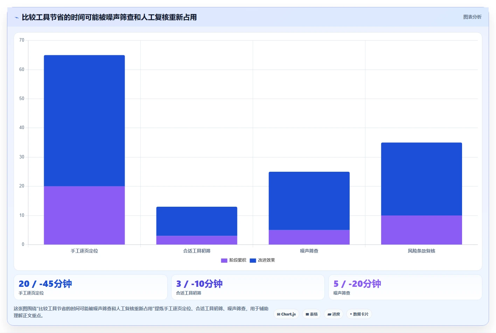
Task: Click the Chart.js tag
Action: [x=286, y=314]
